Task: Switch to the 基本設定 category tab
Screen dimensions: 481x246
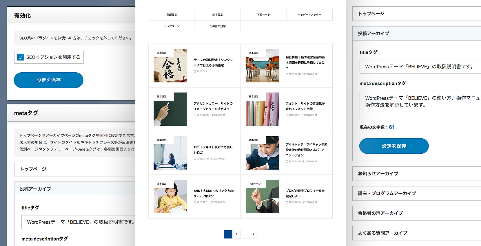Action: coord(218,15)
